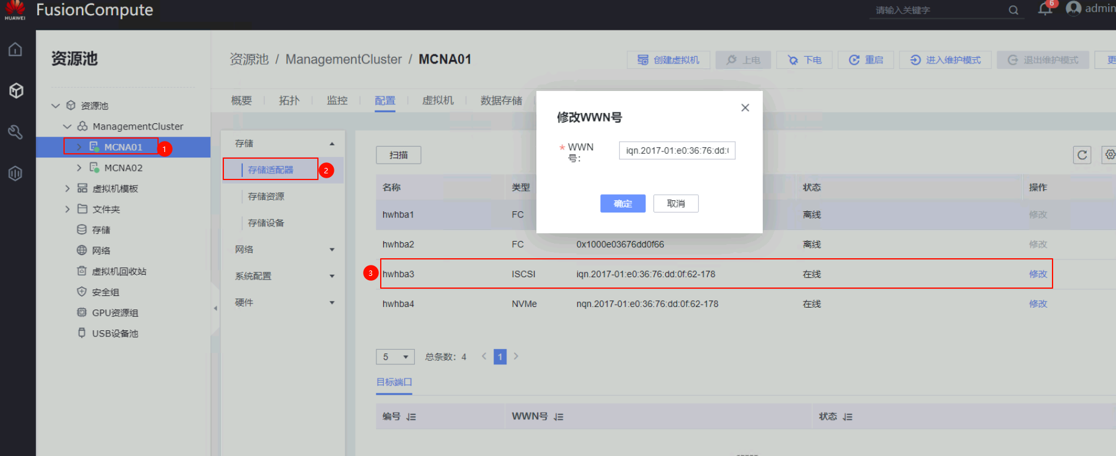Sort target ports by WWN号 column
The height and width of the screenshot is (456, 1116).
(x=559, y=417)
